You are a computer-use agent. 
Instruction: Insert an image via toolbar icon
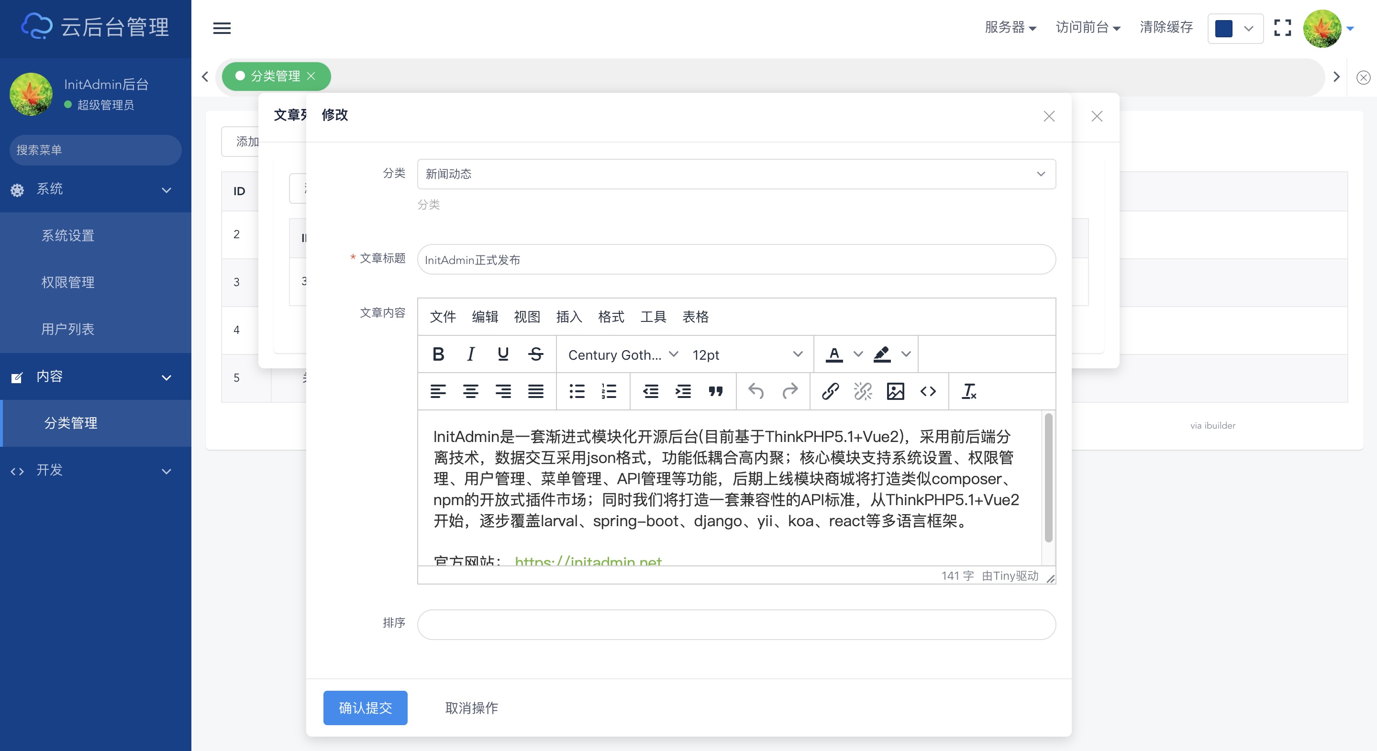click(x=895, y=391)
